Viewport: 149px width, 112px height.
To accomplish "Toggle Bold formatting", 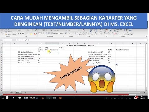I will 18,33.
